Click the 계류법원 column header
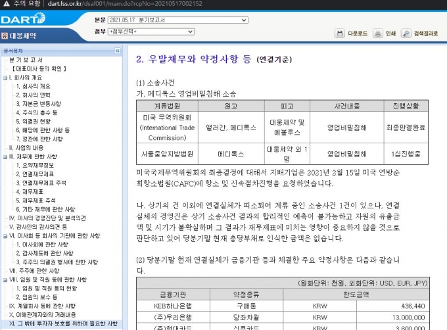The image size is (447, 330). (x=167, y=106)
